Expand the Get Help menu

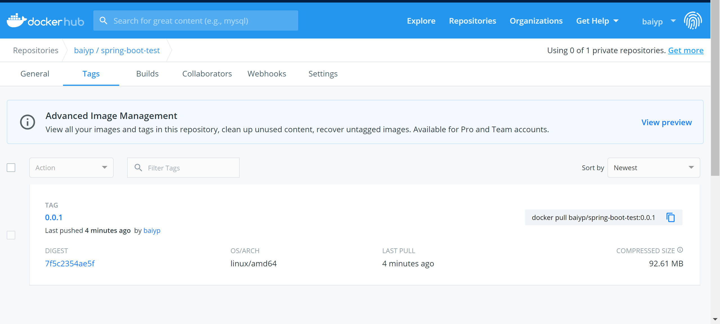[x=597, y=21]
